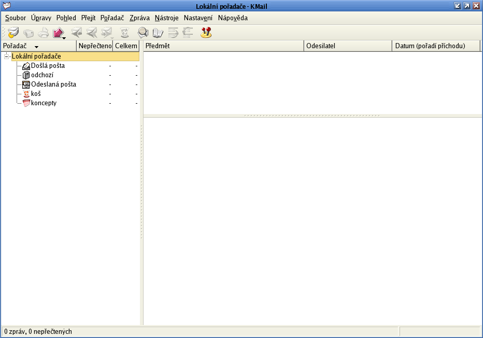
Task: Click the drafts icon beside koncepty
Action: (26, 103)
